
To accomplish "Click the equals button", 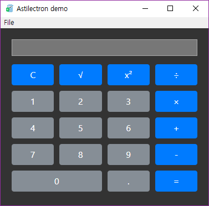I will tap(176, 181).
